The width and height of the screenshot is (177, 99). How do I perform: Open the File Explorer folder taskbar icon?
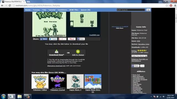[20, 97]
